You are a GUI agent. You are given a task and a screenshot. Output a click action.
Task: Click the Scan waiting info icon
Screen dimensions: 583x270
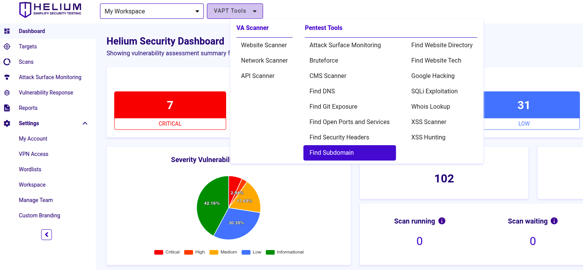coord(554,221)
